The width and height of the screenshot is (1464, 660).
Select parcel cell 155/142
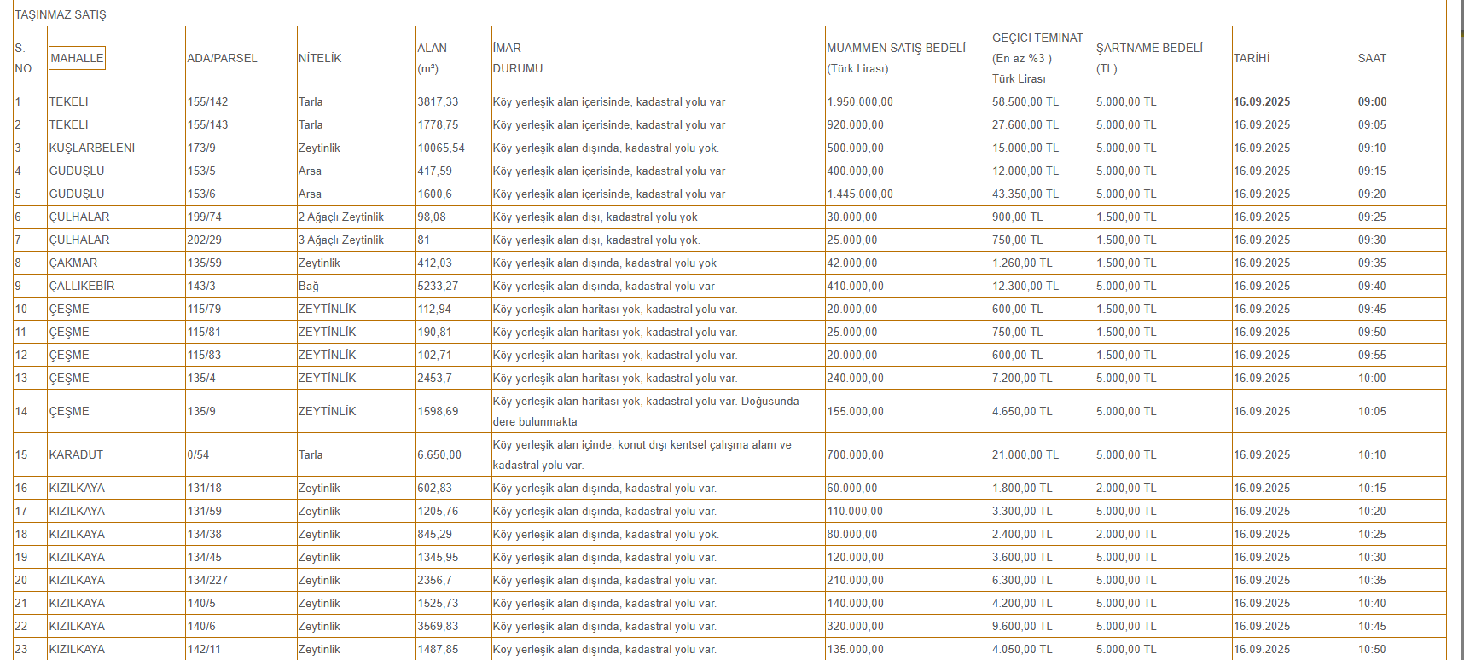point(207,101)
